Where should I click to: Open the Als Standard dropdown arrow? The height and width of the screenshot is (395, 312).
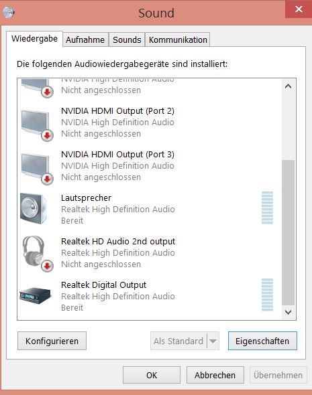[213, 341]
